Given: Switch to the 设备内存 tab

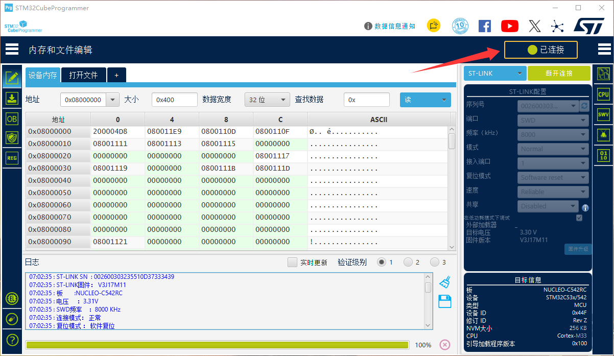Looking at the screenshot, I should pyautogui.click(x=43, y=75).
